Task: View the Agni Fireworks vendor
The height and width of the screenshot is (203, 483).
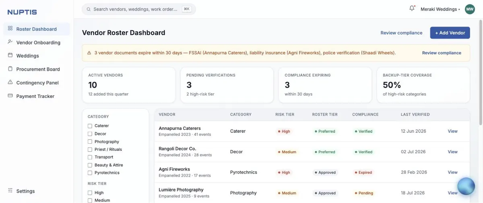Action: 452,172
